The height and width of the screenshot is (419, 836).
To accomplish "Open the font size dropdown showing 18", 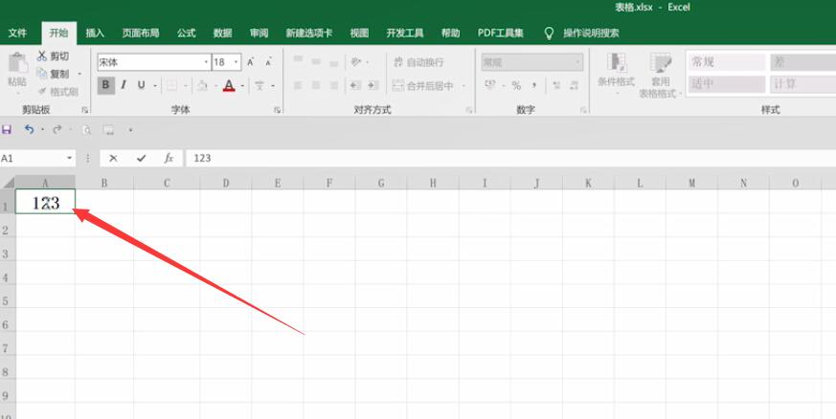I will click(236, 62).
